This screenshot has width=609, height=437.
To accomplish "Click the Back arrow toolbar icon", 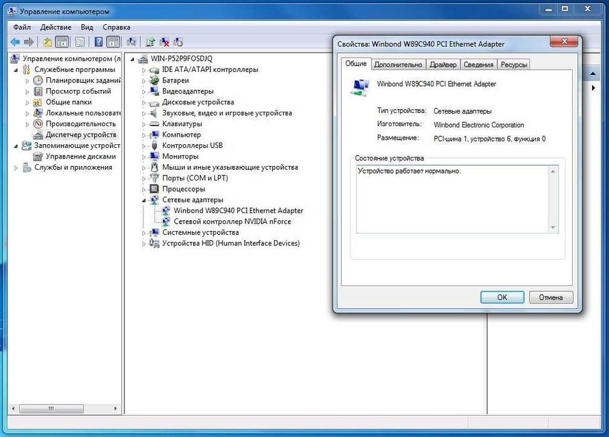I will (x=15, y=42).
